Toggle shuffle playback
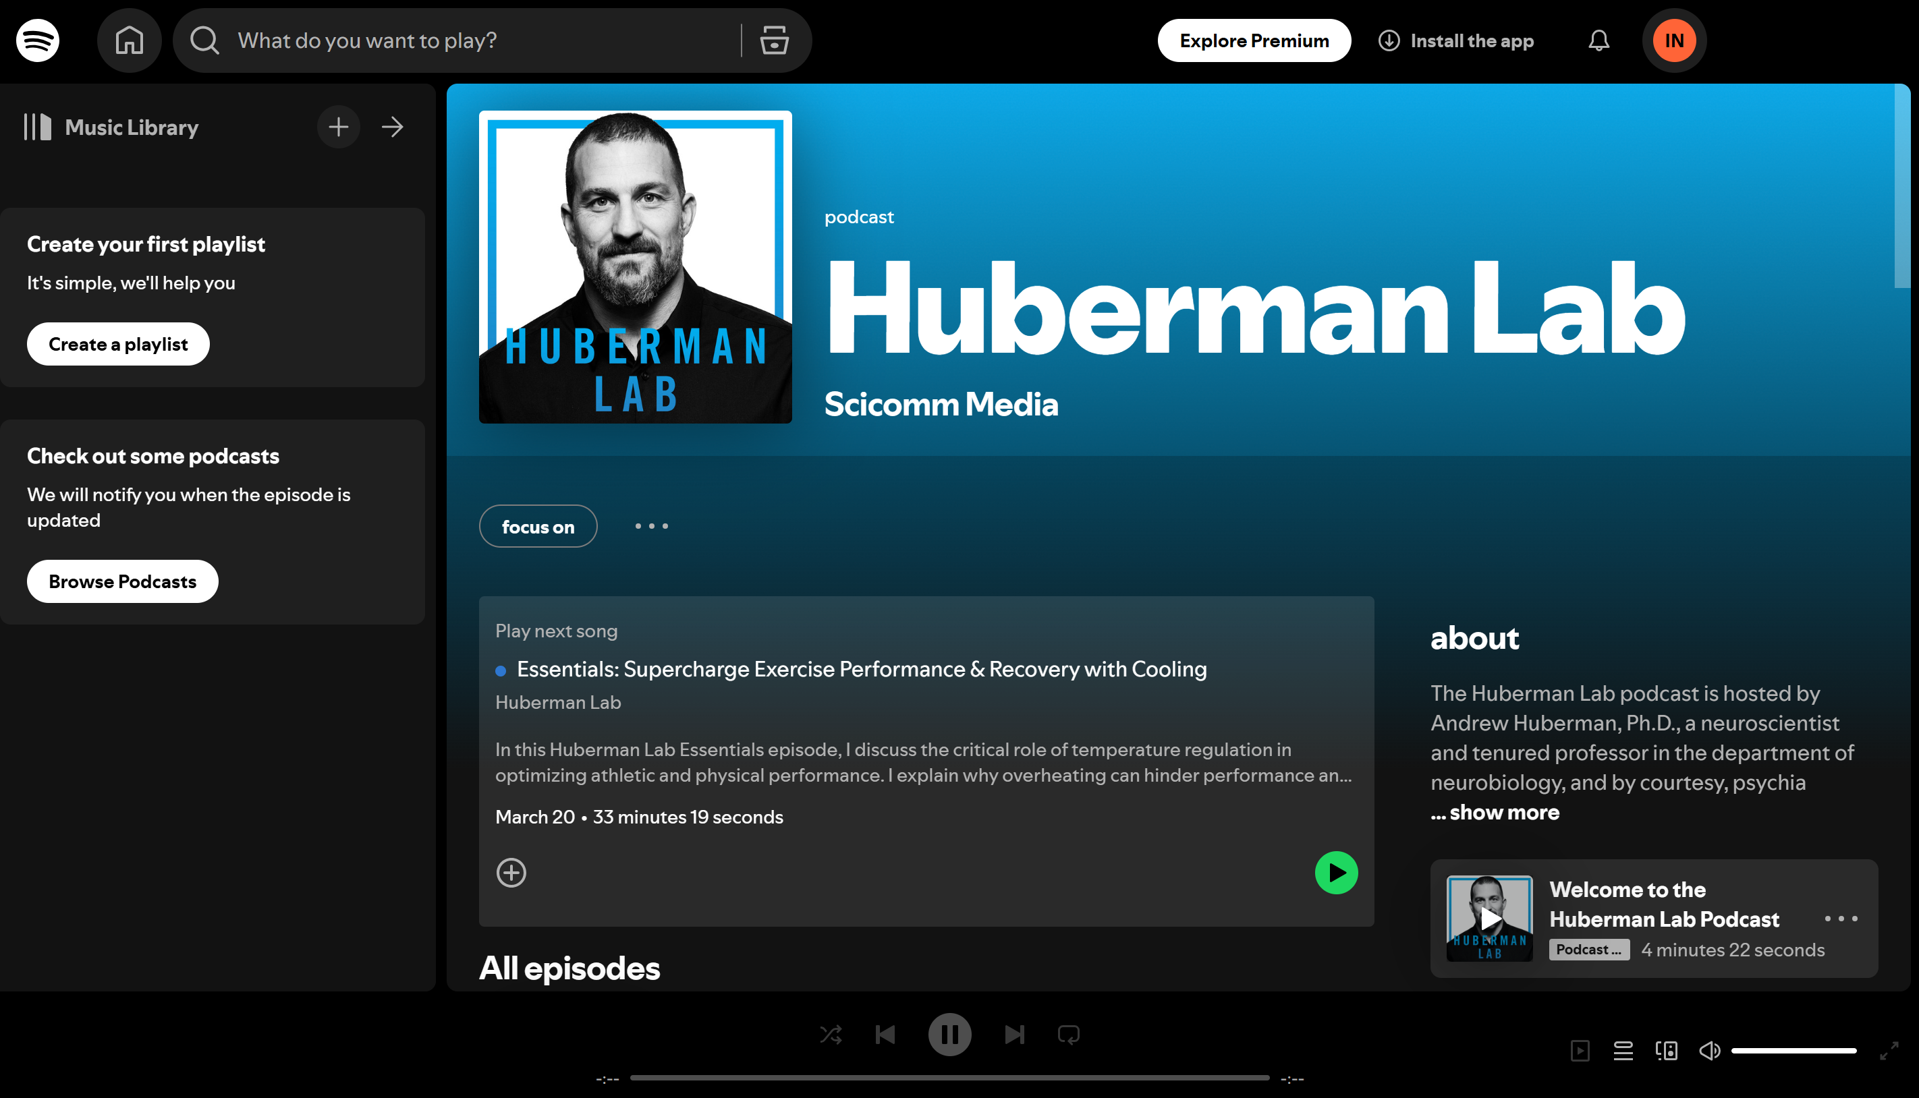The width and height of the screenshot is (1919, 1098). (x=831, y=1034)
